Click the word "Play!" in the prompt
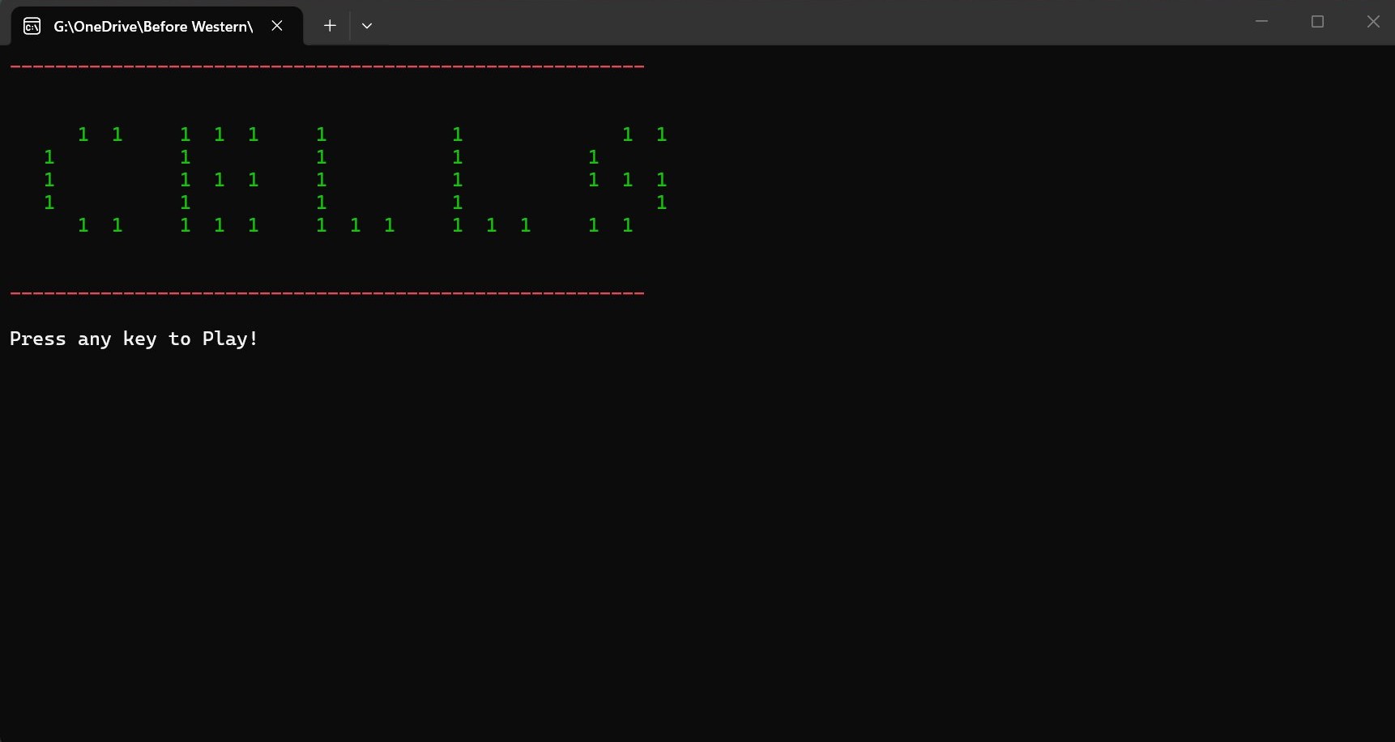Viewport: 1395px width, 742px height. (x=230, y=339)
